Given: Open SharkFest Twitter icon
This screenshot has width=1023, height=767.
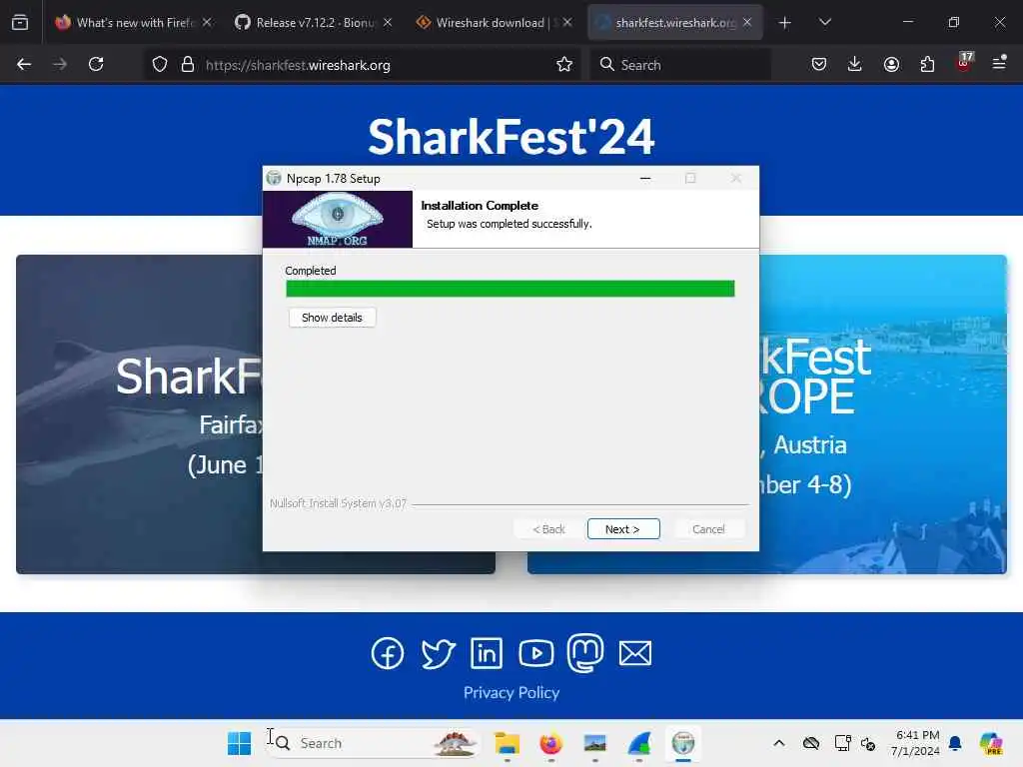Looking at the screenshot, I should [438, 653].
